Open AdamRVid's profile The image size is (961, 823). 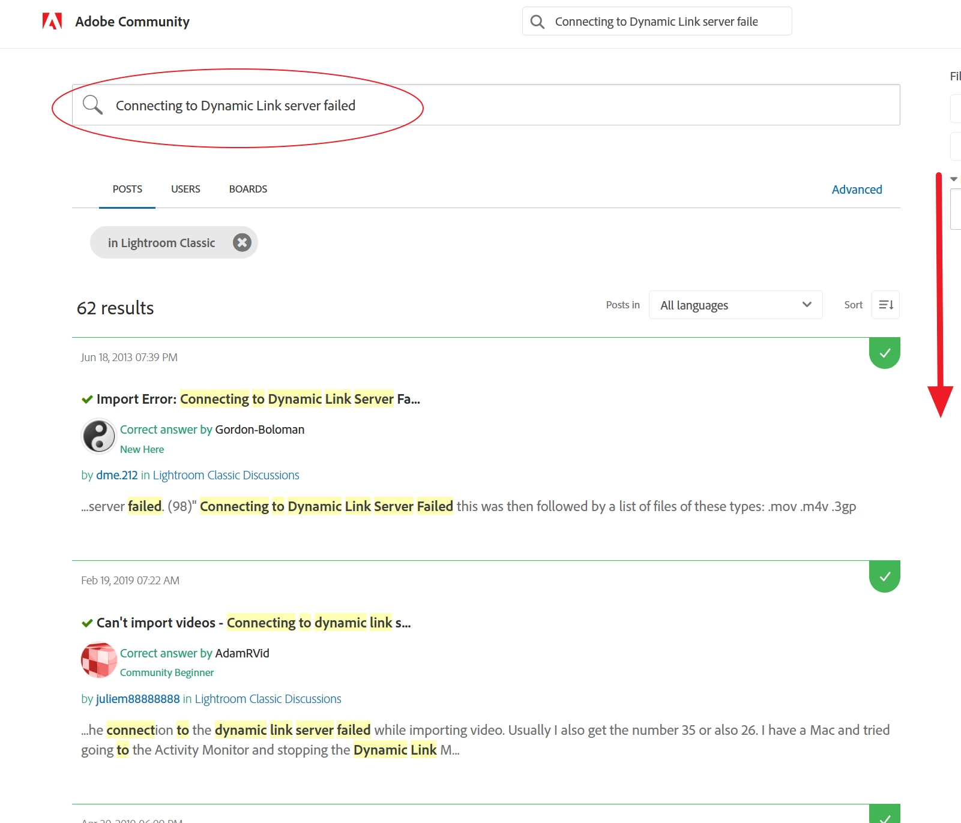[x=242, y=653]
